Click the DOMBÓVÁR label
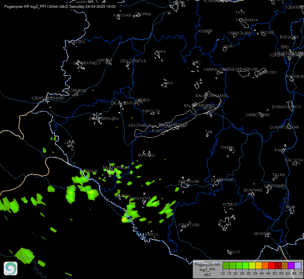 [x=222, y=180]
